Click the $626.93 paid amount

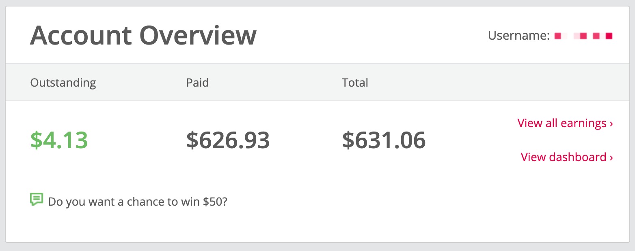(x=227, y=140)
